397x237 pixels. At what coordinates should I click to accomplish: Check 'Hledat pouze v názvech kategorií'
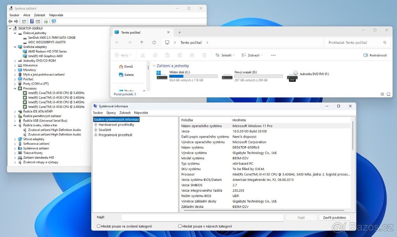pyautogui.click(x=180, y=226)
